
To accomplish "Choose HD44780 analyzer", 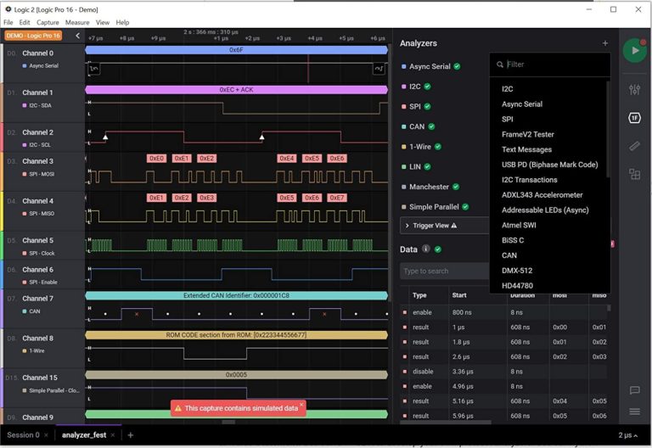I will (517, 285).
